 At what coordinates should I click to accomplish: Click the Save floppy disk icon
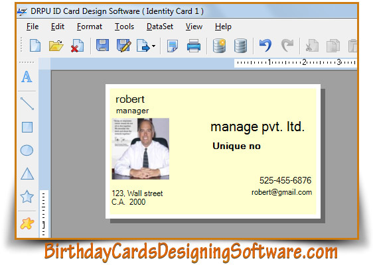point(102,45)
